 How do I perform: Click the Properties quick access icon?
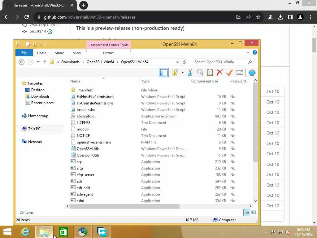click(28, 44)
